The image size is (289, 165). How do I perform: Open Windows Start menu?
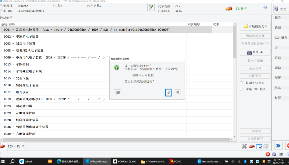(3, 161)
